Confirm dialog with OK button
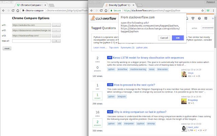The image size is (217, 136). [178, 38]
